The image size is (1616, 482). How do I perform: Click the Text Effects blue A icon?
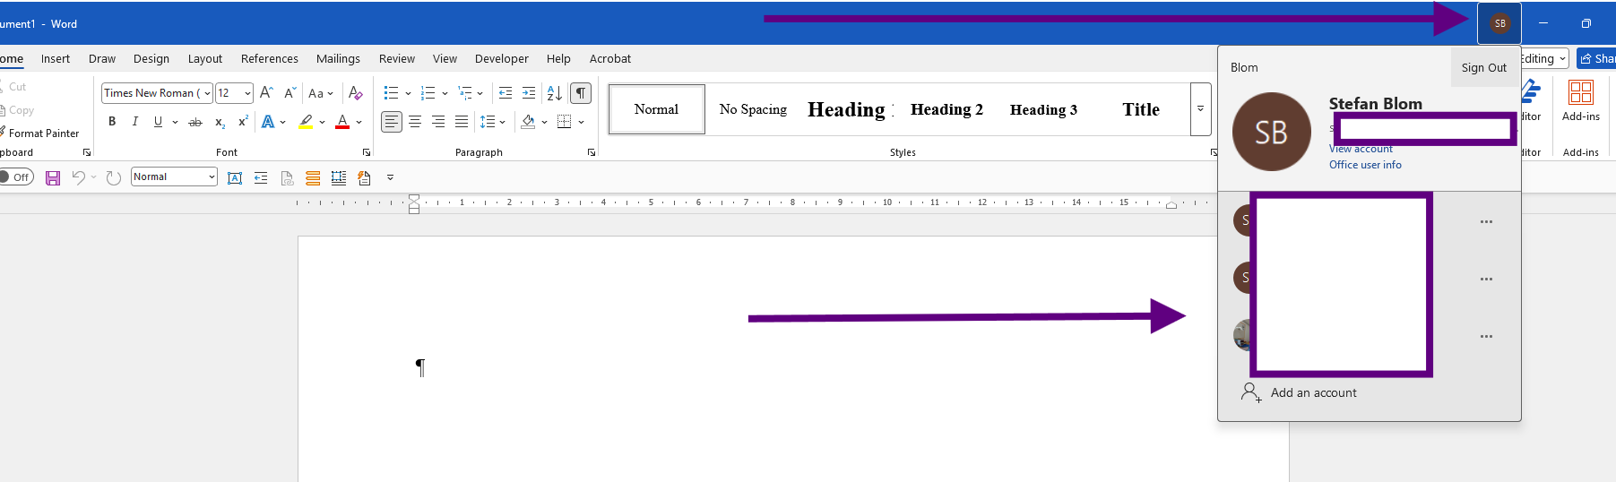pos(268,122)
